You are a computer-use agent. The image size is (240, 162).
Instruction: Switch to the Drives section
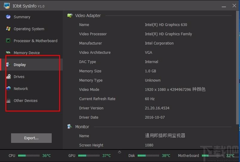(31, 77)
